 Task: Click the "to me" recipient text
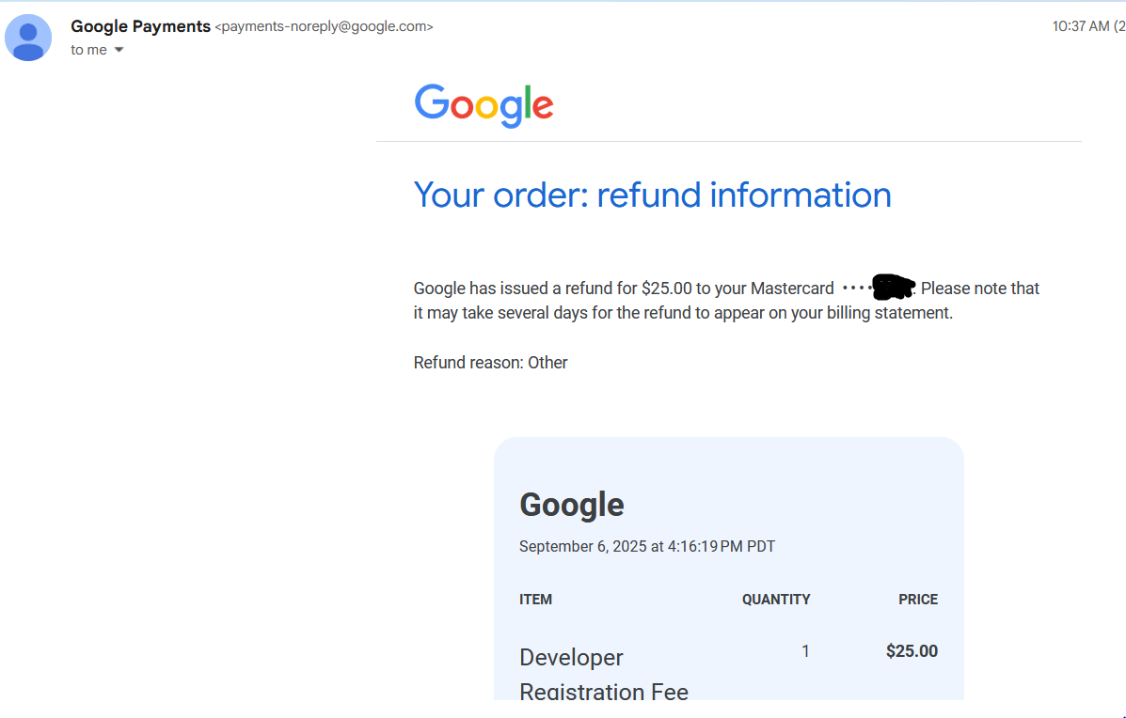[x=88, y=50]
